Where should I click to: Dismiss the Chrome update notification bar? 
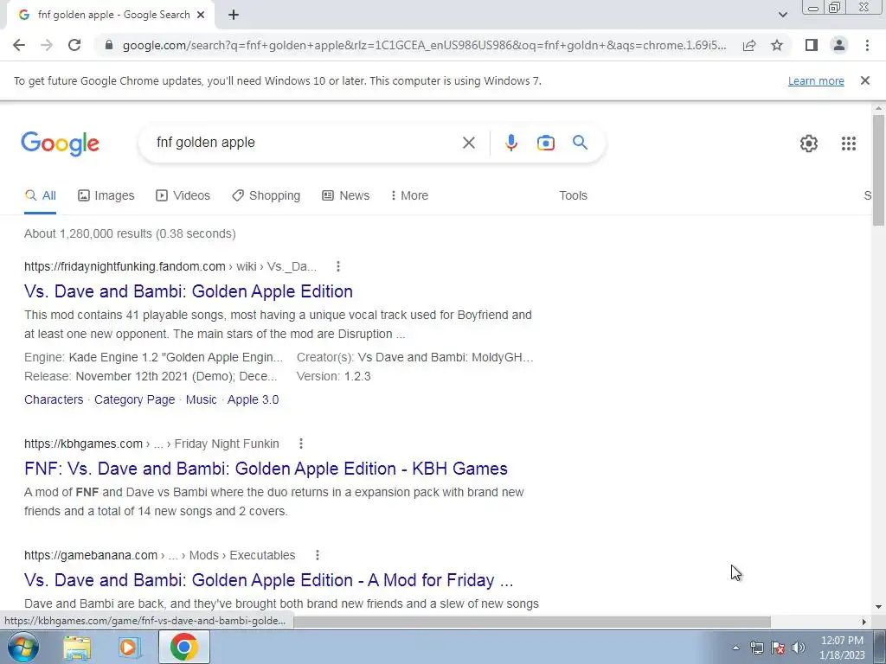(x=865, y=80)
